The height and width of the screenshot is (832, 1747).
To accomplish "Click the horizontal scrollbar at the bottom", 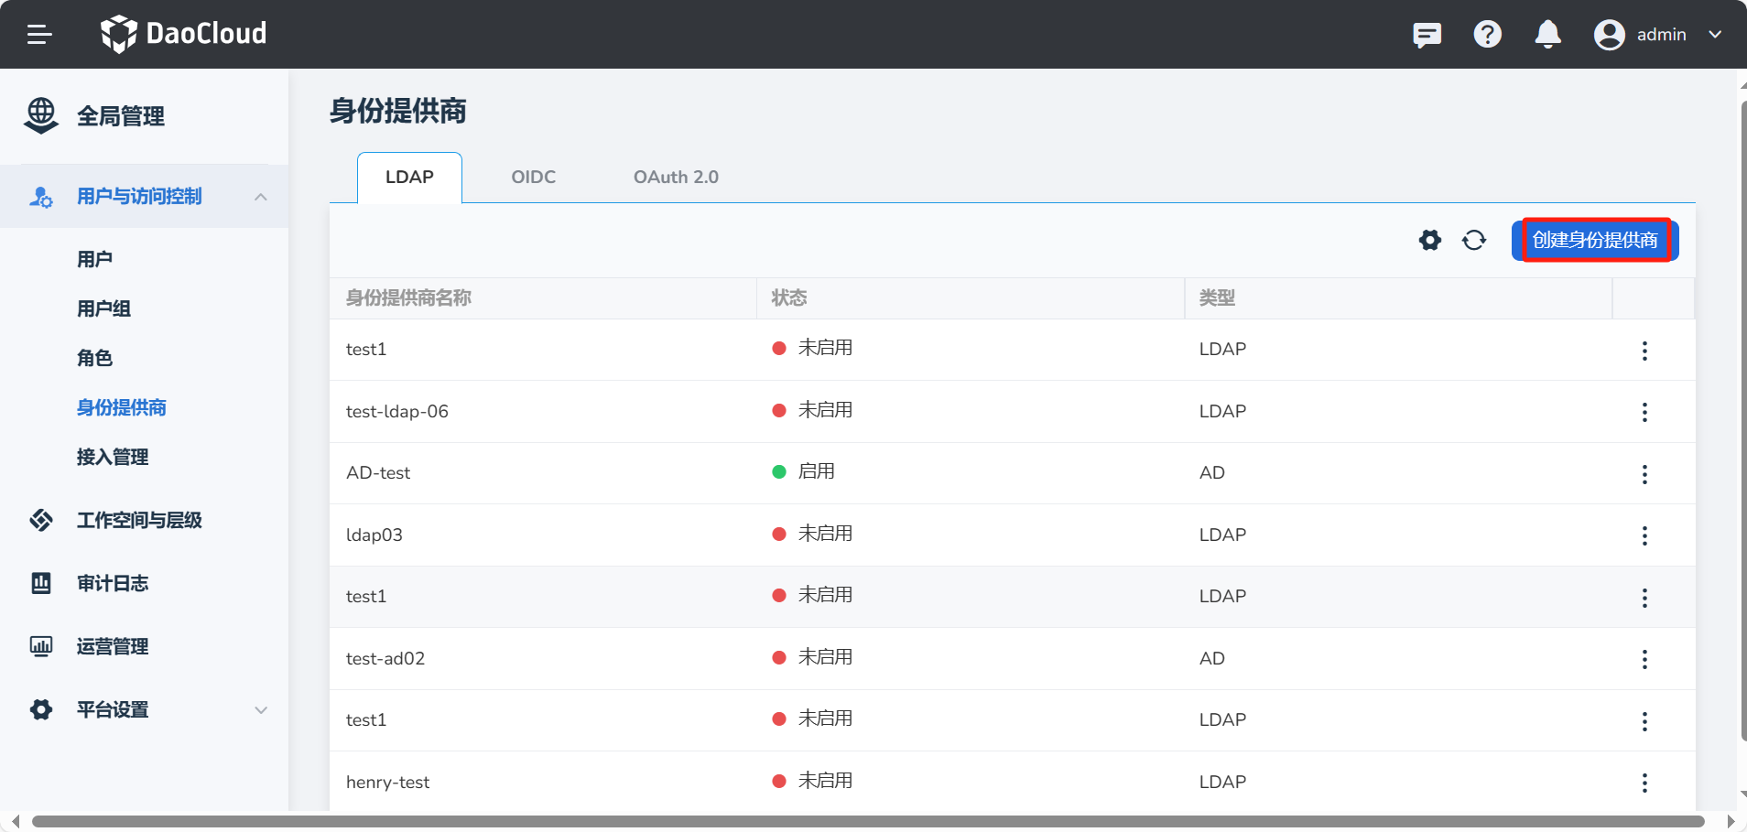I will [868, 821].
